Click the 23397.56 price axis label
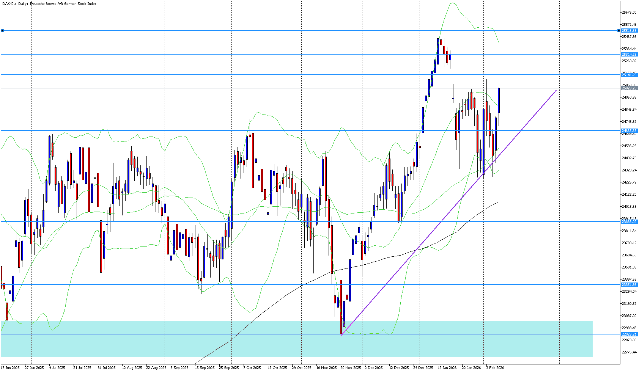This screenshot has height=372, width=642. 629,279
